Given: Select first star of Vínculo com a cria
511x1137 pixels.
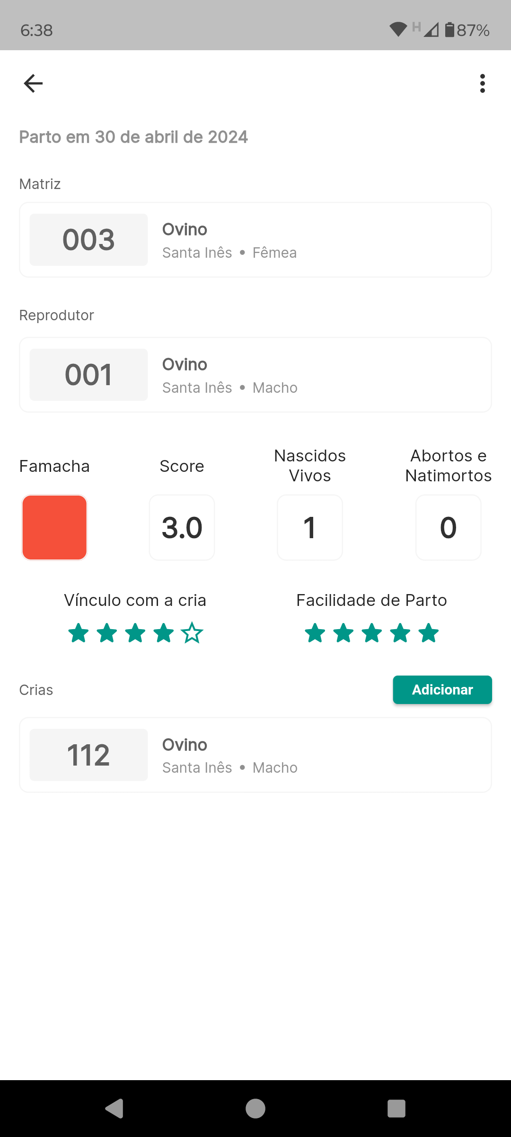Looking at the screenshot, I should click(79, 633).
